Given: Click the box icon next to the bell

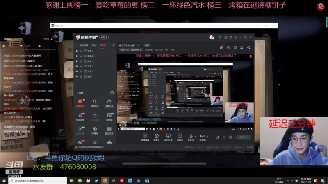Looking at the screenshot, I should coord(235,47).
